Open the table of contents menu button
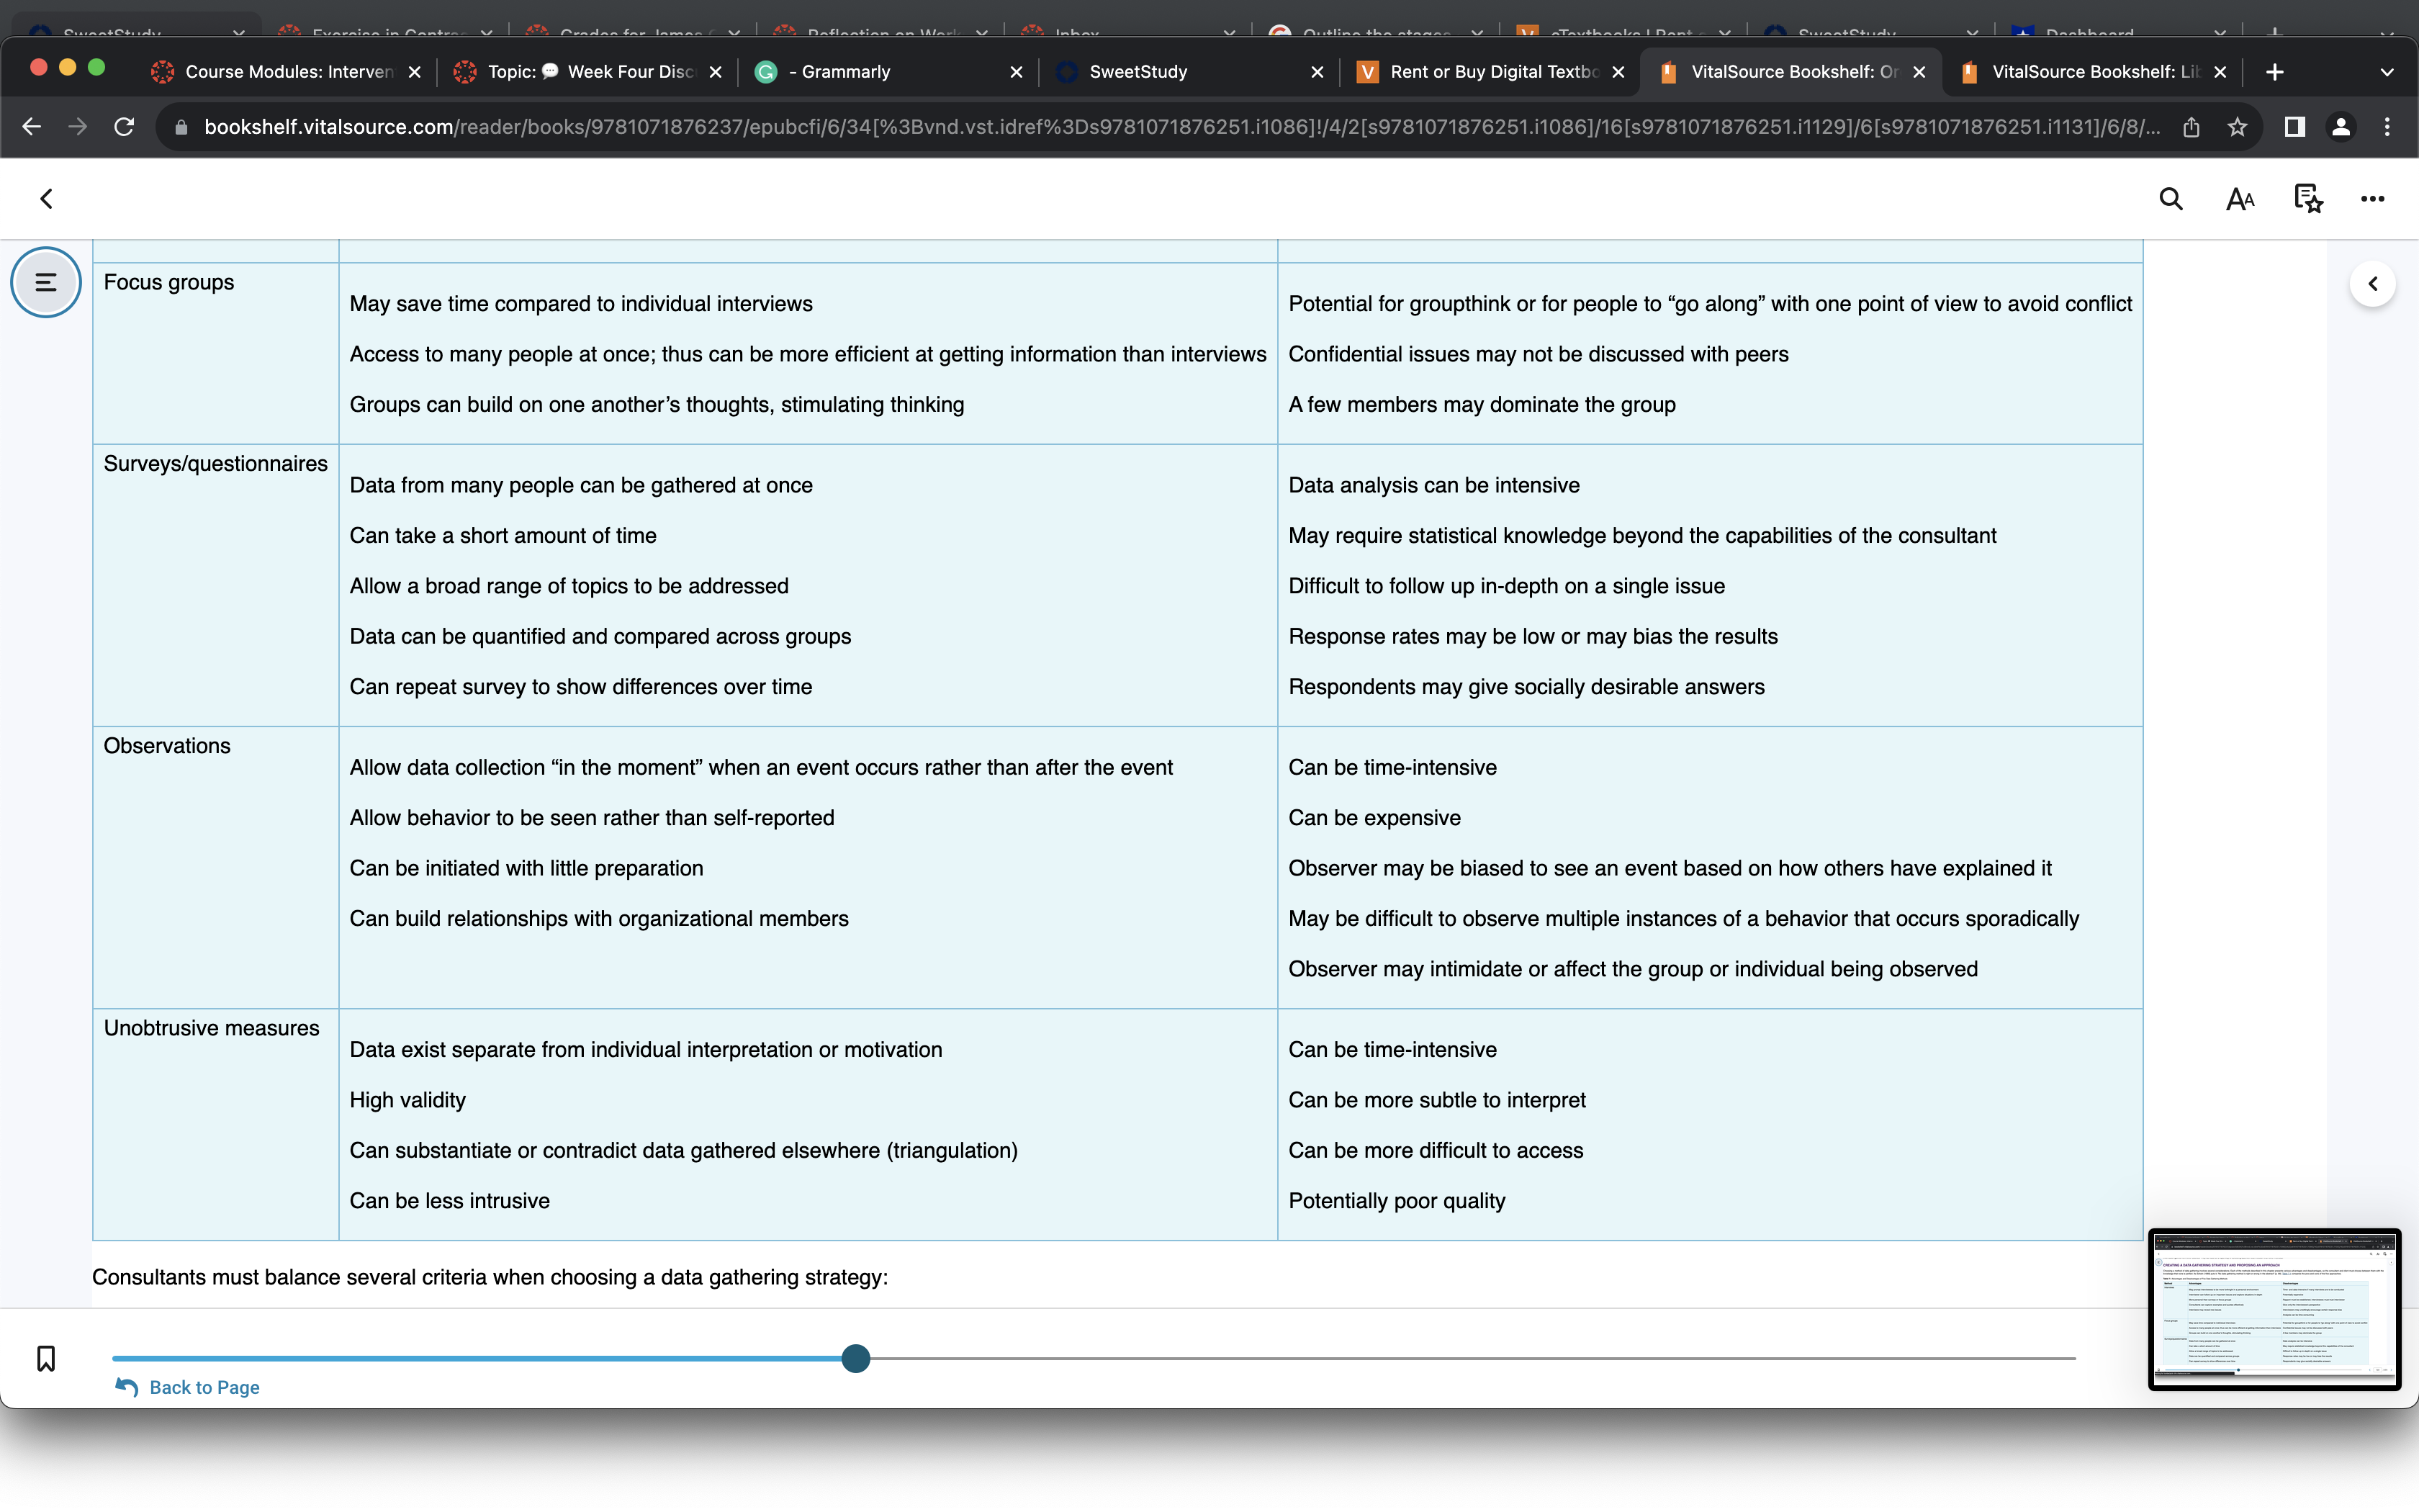Image resolution: width=2419 pixels, height=1512 pixels. (46, 282)
